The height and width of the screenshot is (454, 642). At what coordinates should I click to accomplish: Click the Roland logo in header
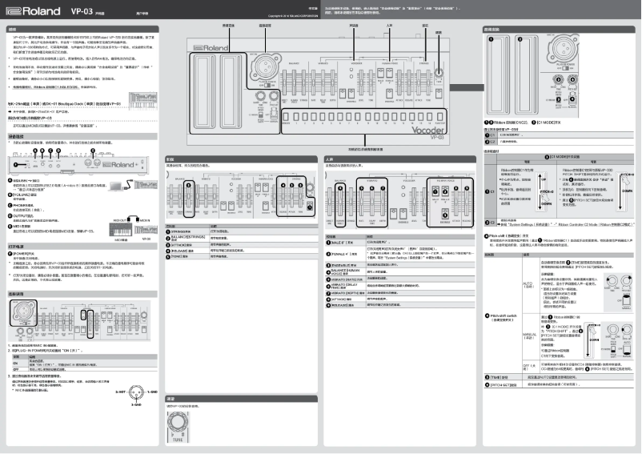pyautogui.click(x=32, y=13)
